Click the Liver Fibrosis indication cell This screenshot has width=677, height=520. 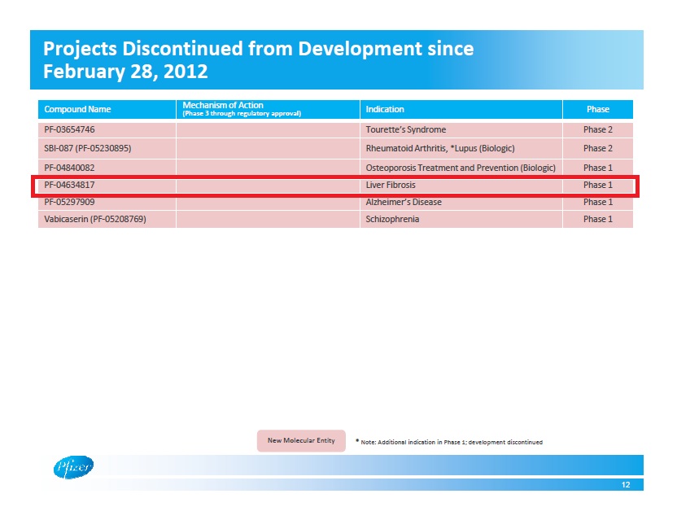[x=391, y=185]
